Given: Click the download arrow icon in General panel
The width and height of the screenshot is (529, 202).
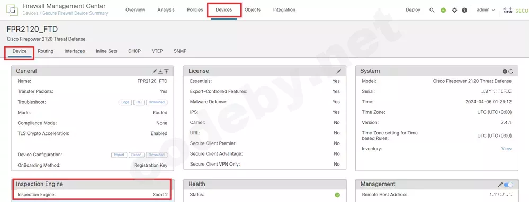Looking at the screenshot, I should point(160,71).
